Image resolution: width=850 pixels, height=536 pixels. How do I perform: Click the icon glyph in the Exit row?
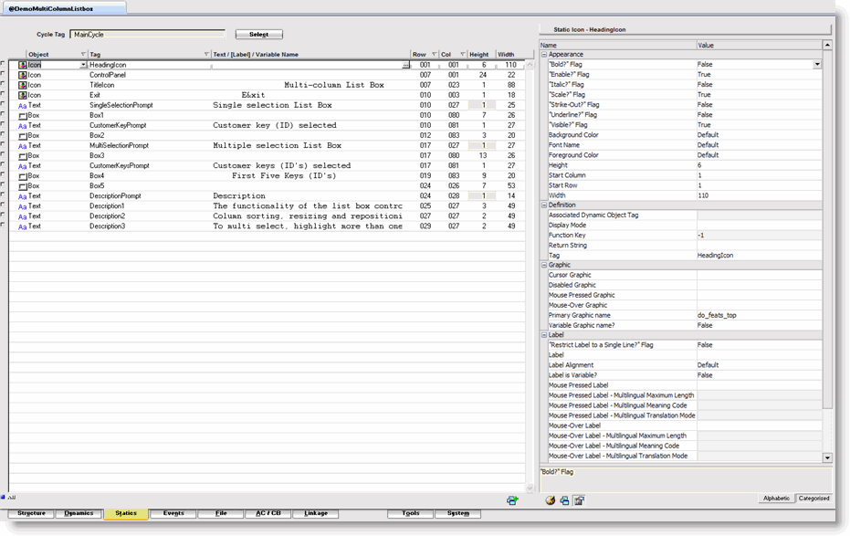click(x=22, y=95)
